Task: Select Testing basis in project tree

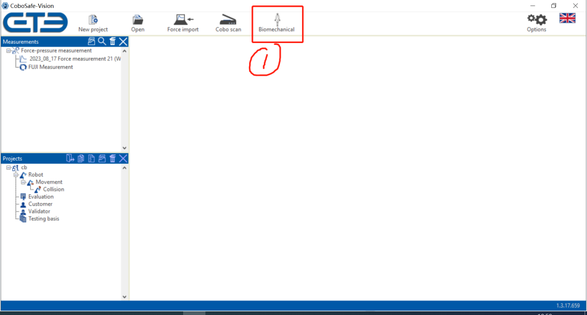Action: (43, 219)
